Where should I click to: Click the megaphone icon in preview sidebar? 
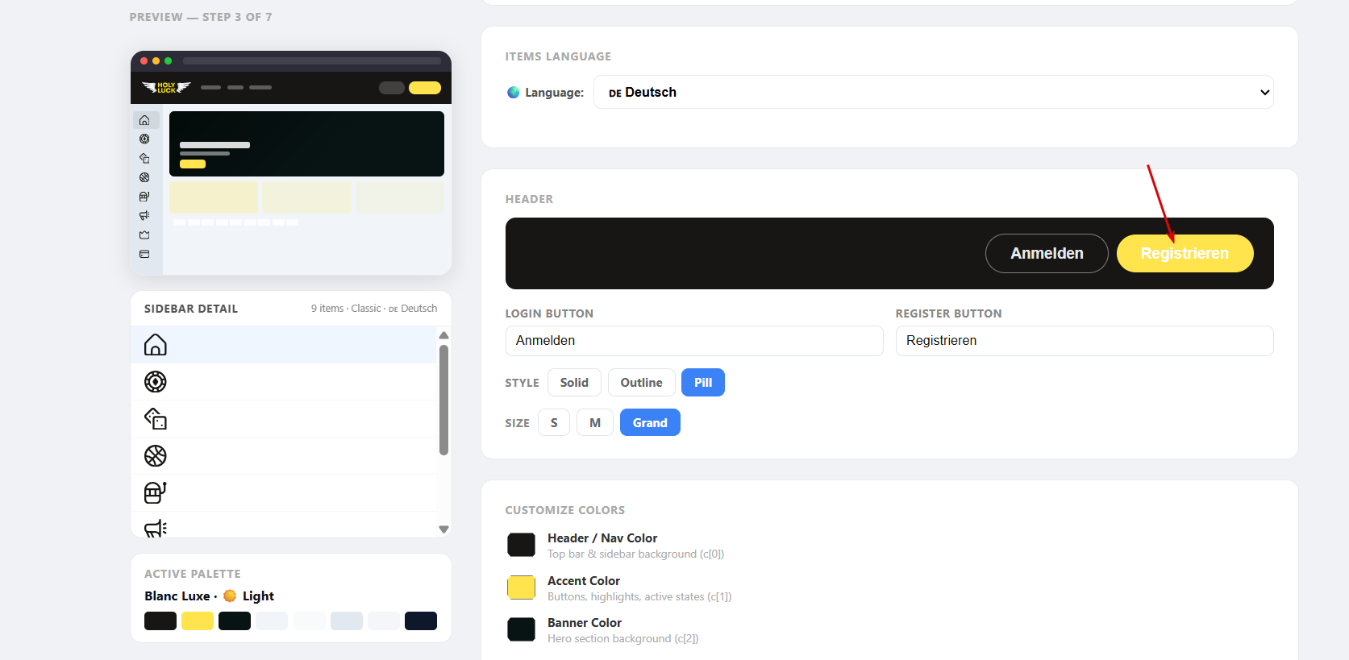[144, 215]
